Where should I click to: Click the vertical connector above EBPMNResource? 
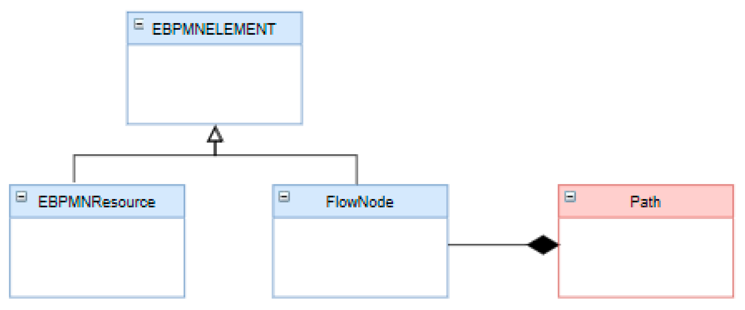pyautogui.click(x=74, y=169)
